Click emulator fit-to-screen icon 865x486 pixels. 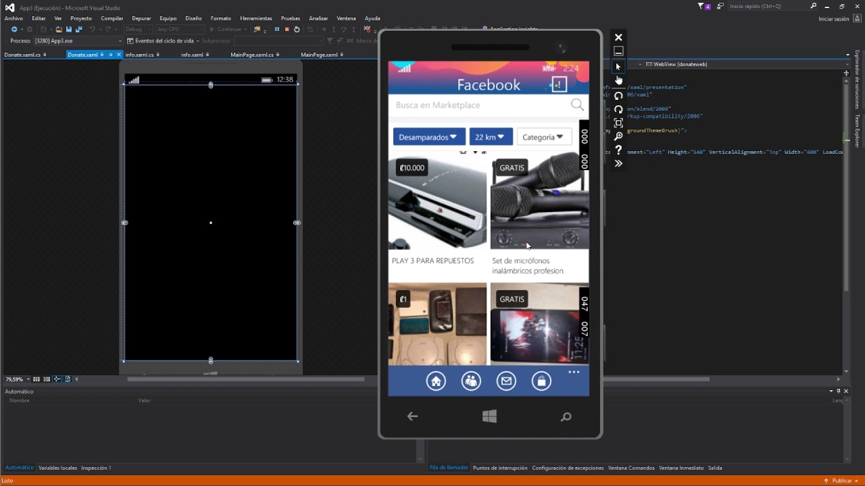(x=618, y=123)
